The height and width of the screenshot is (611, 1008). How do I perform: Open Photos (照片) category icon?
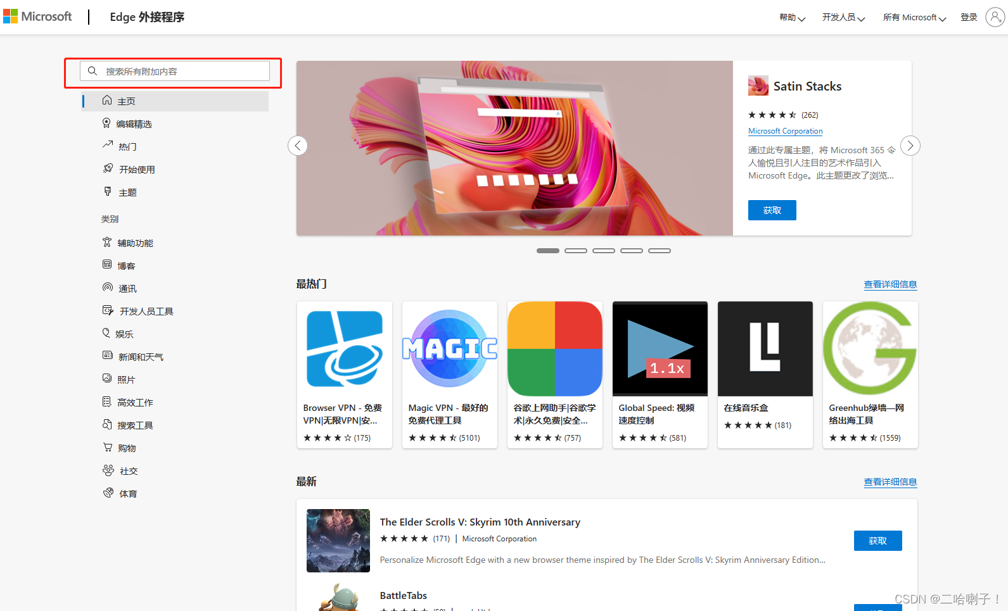point(107,379)
